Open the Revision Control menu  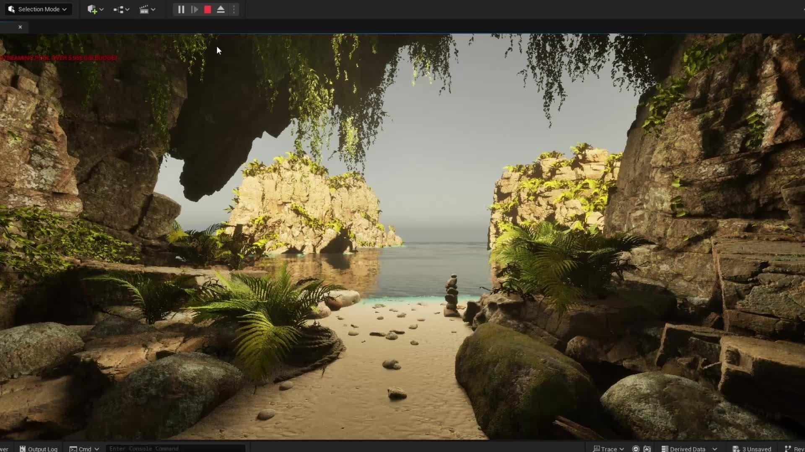794,449
